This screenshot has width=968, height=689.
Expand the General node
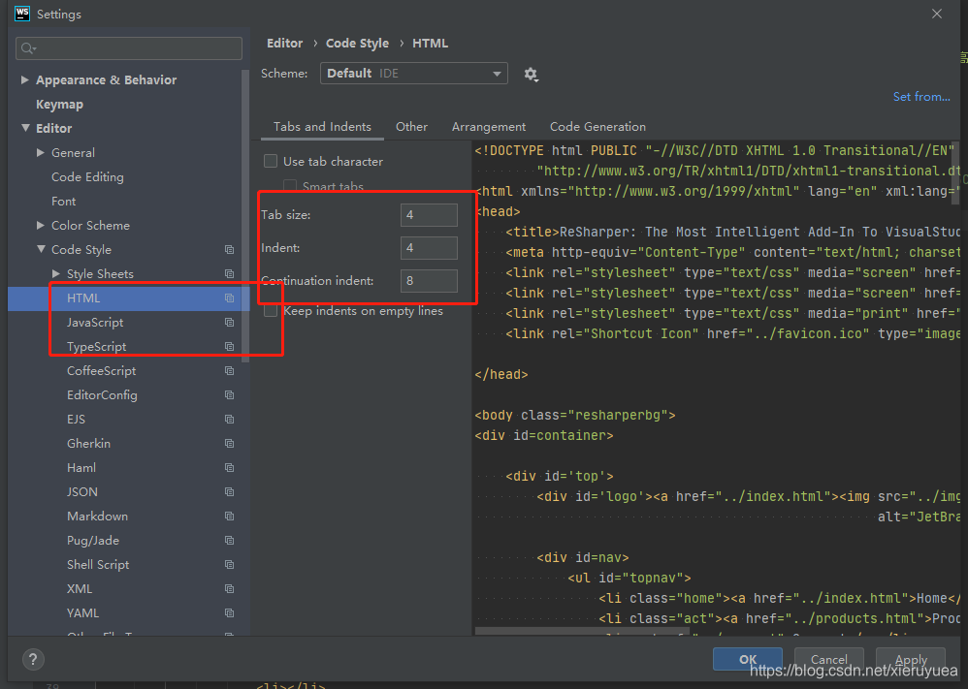(41, 152)
